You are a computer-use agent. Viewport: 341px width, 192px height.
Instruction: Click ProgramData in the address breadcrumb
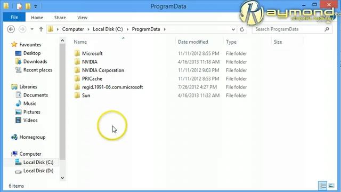coord(146,29)
